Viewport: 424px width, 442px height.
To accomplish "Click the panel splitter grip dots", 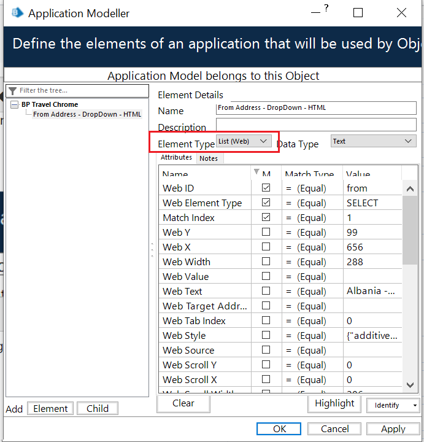I will coord(152,250).
